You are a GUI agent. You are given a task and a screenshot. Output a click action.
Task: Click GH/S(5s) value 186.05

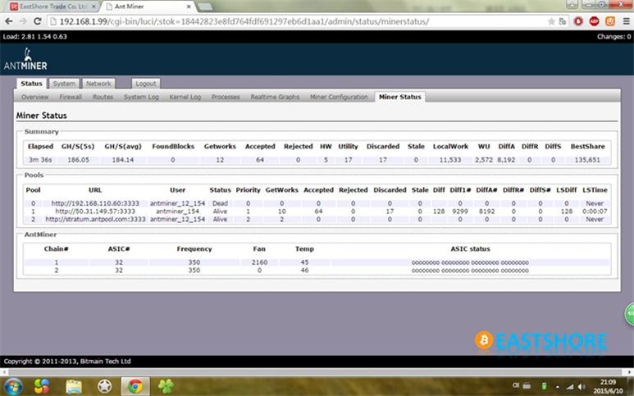pyautogui.click(x=78, y=160)
